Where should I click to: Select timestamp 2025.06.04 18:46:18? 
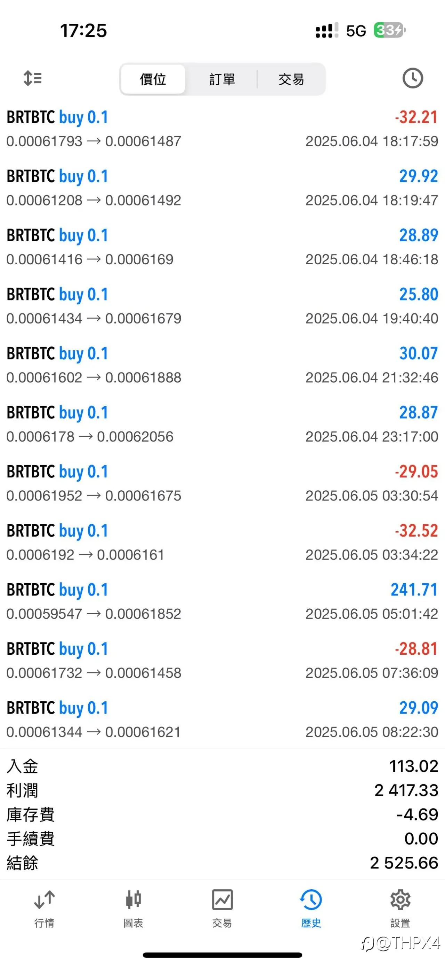coord(372,259)
